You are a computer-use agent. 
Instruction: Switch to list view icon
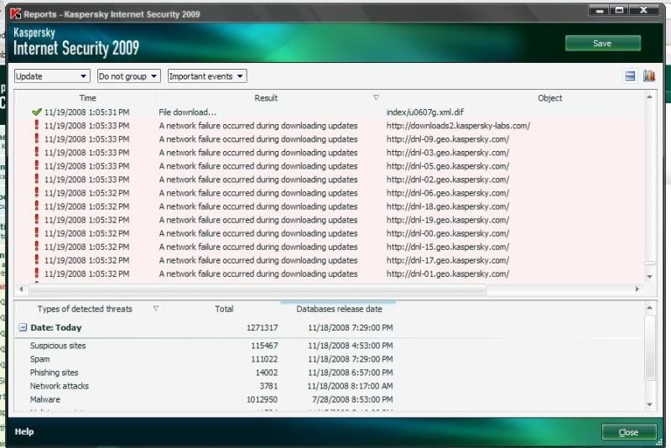pyautogui.click(x=630, y=76)
